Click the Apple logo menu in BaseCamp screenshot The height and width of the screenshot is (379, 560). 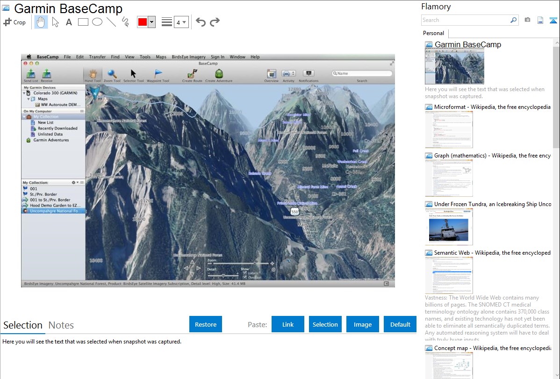tap(29, 57)
